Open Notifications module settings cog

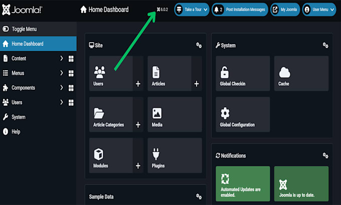[325, 155]
